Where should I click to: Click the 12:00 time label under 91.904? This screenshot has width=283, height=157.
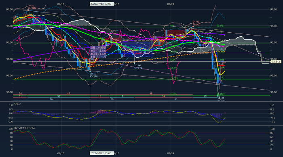221,98
